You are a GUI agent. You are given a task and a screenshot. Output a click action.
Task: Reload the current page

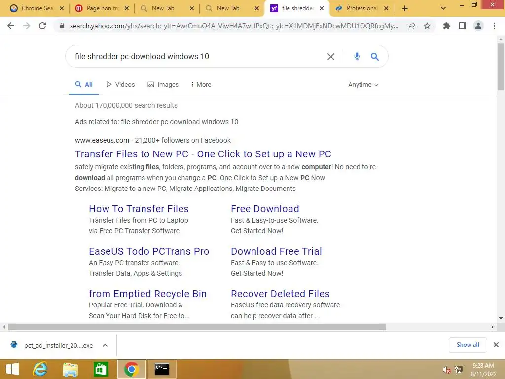pyautogui.click(x=42, y=26)
